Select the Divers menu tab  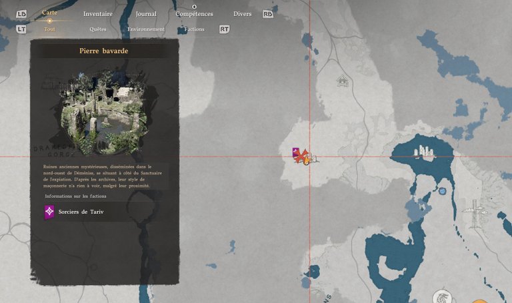(242, 14)
